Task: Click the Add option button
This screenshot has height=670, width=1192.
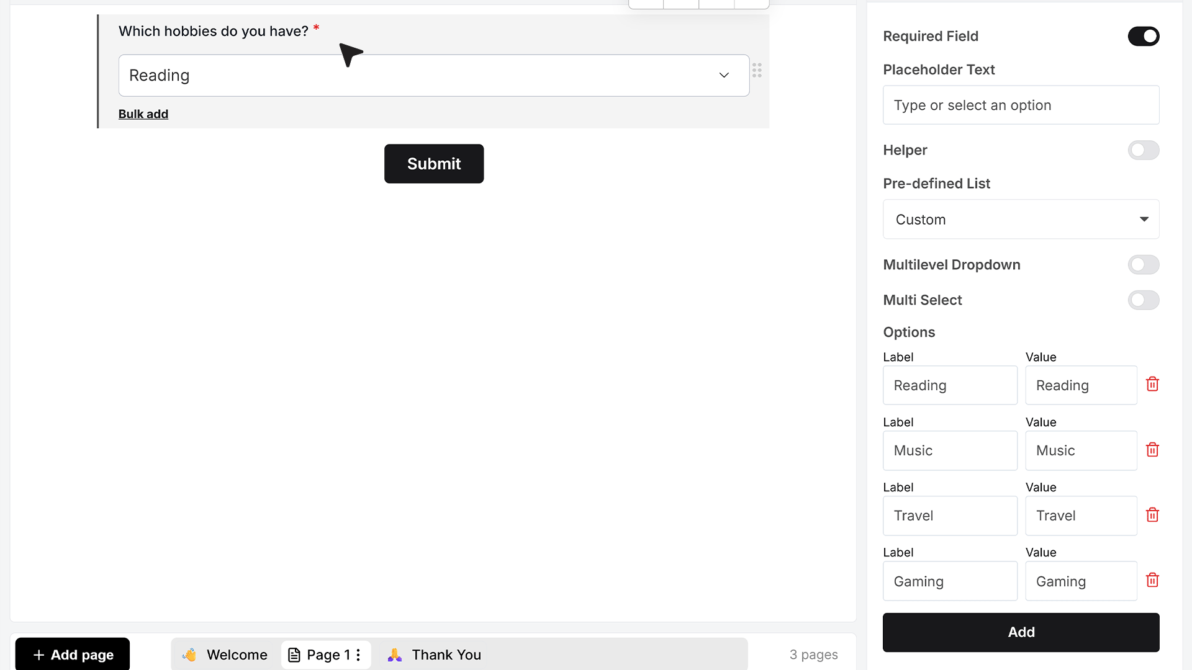Action: (1021, 632)
